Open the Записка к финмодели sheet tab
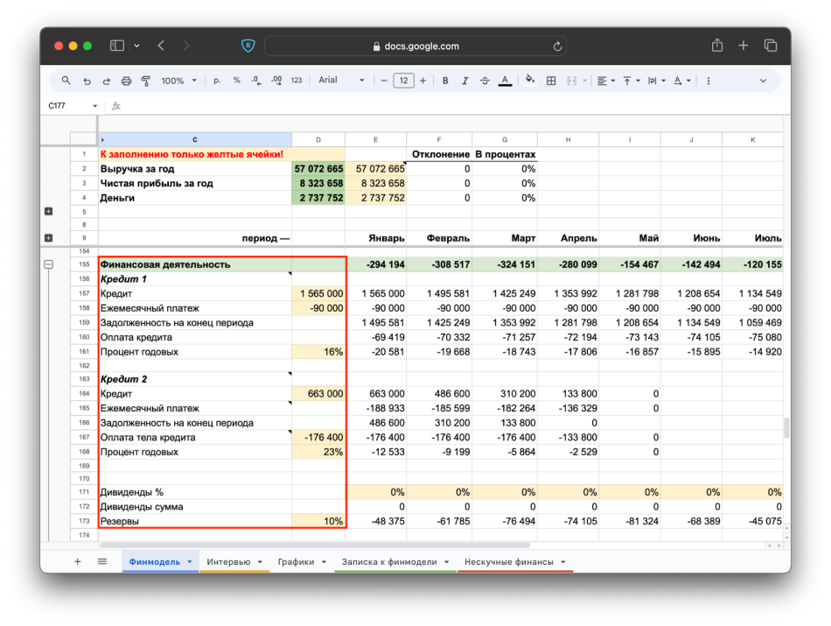Viewport: 831px width, 626px height. coord(389,562)
